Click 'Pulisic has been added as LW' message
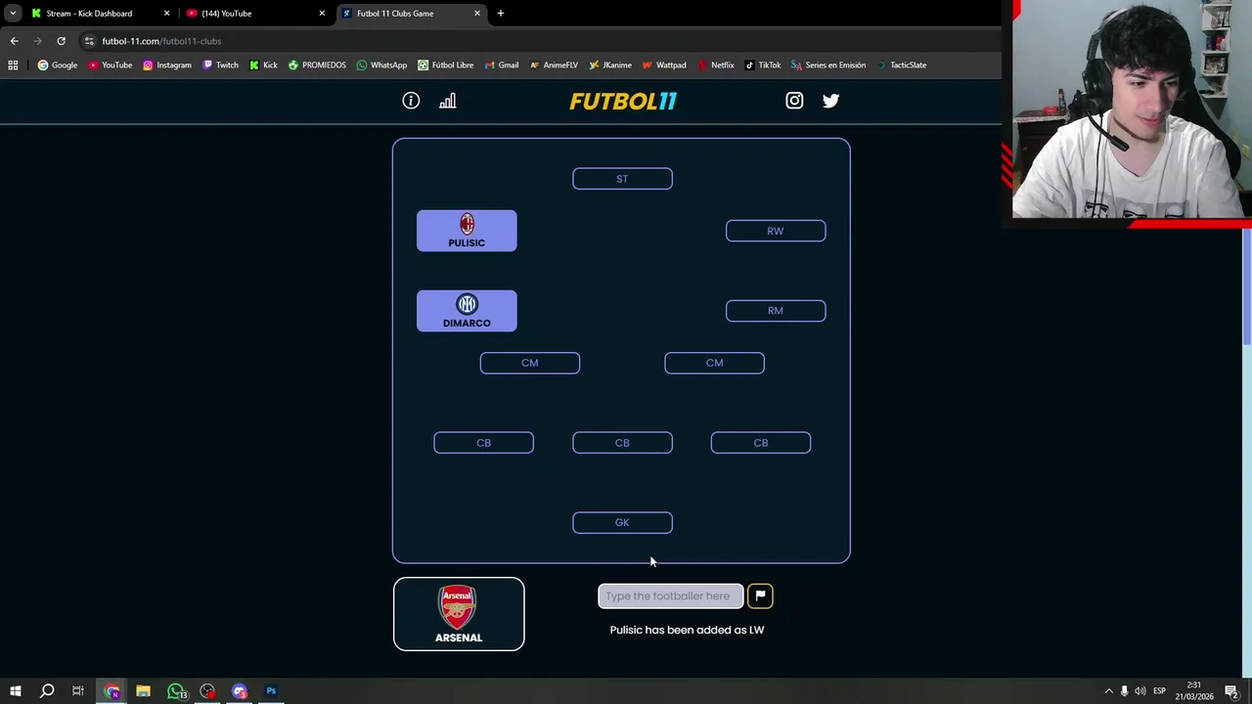1252x704 pixels. point(687,630)
